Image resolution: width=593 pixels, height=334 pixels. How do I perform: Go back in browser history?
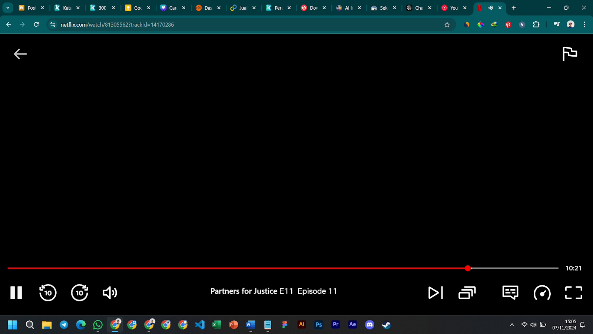point(9,24)
